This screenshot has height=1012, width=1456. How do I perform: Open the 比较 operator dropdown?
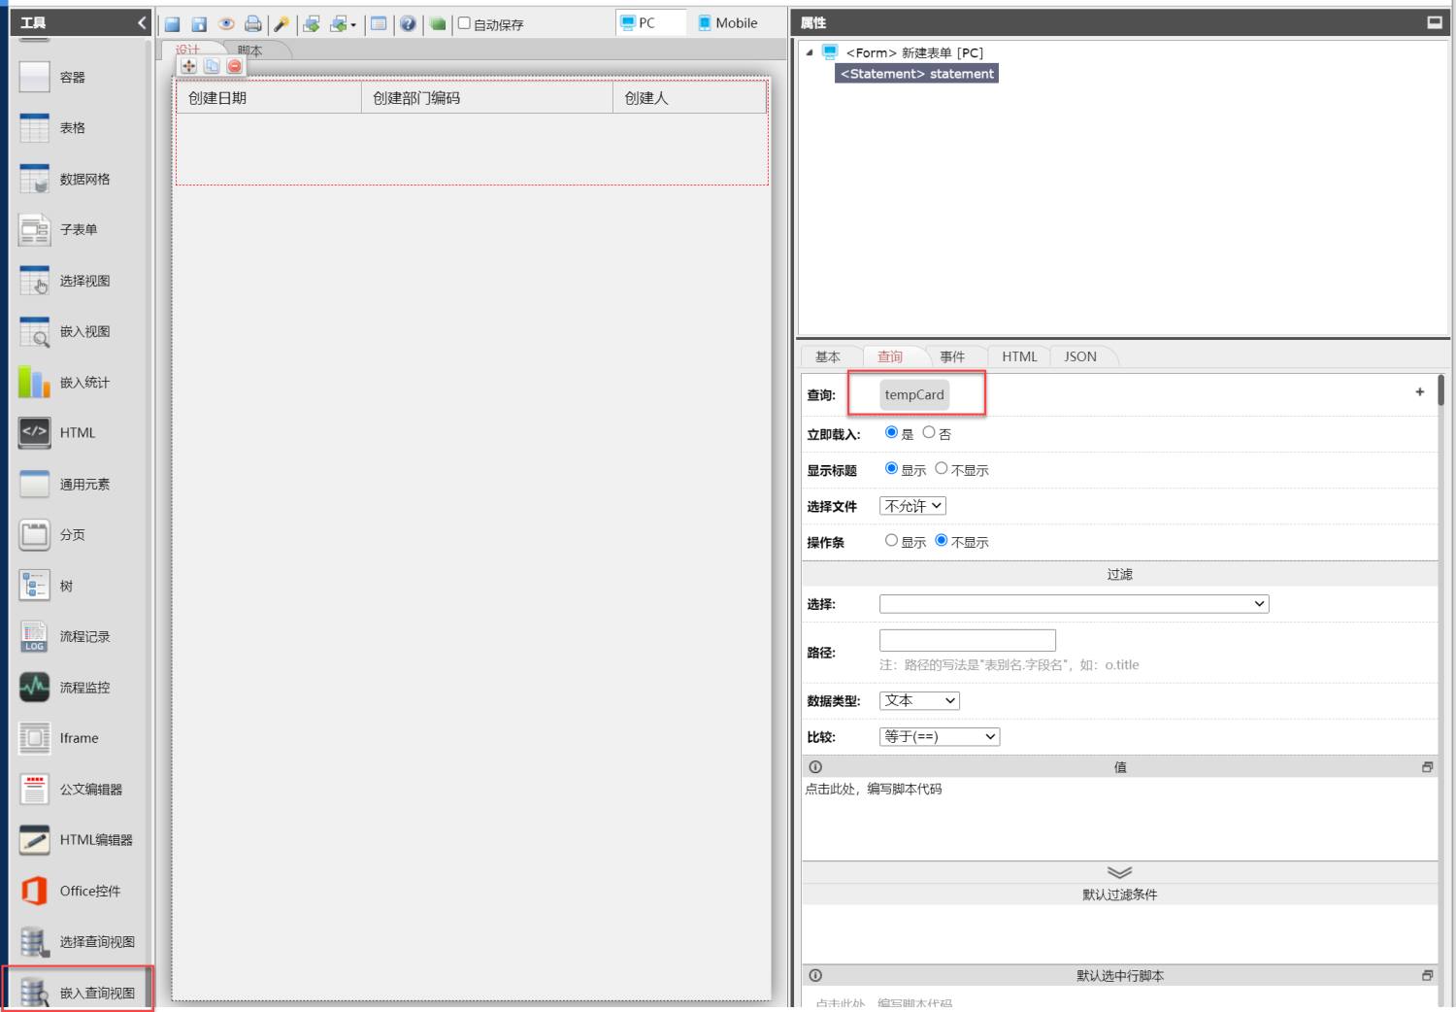(939, 736)
